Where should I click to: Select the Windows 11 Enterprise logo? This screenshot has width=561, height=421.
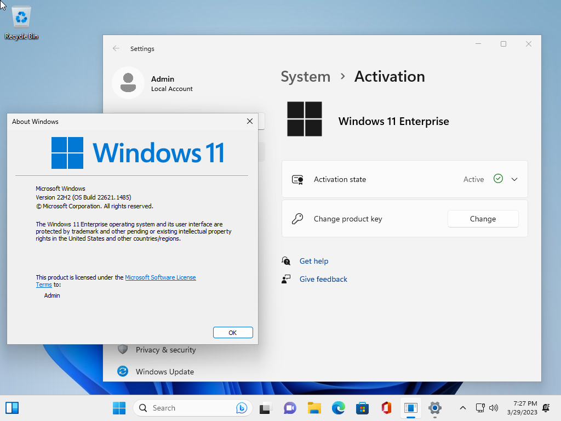pos(305,119)
